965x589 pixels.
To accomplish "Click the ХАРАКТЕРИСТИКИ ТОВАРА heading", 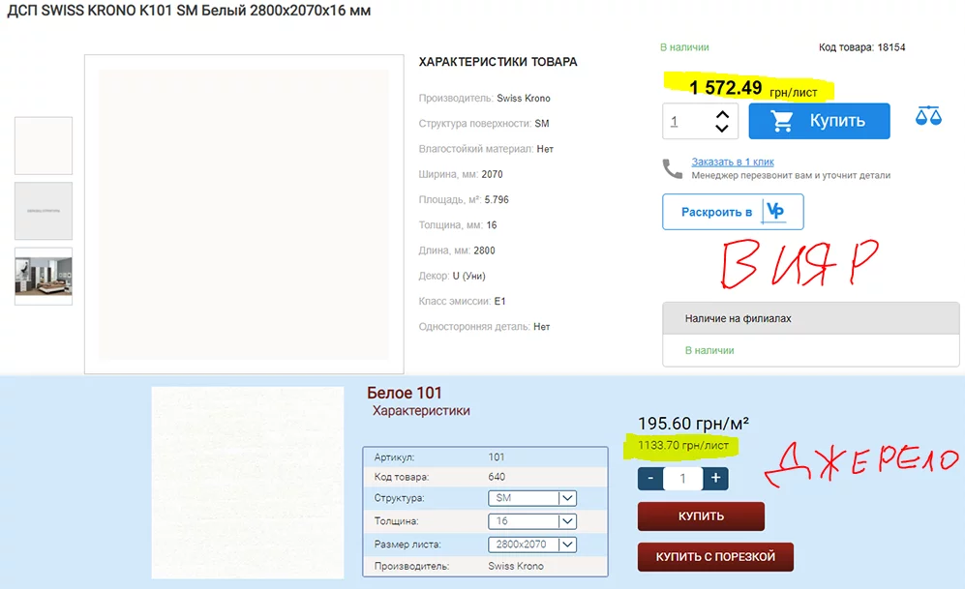I will coord(498,62).
